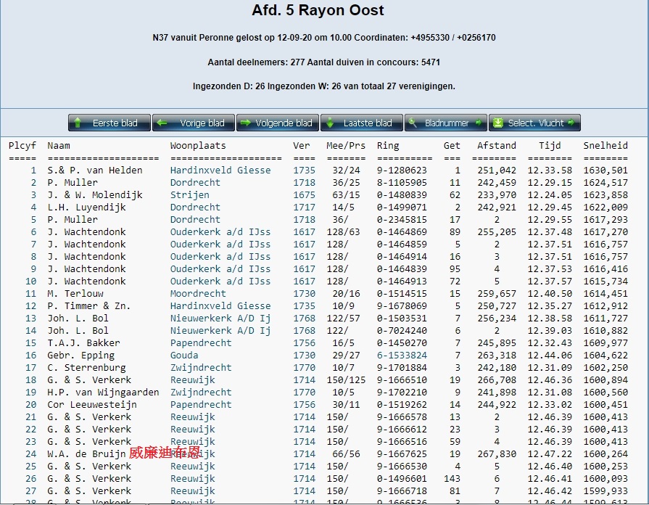Click ring number 9-1280623
649x505 pixels.
(402, 171)
